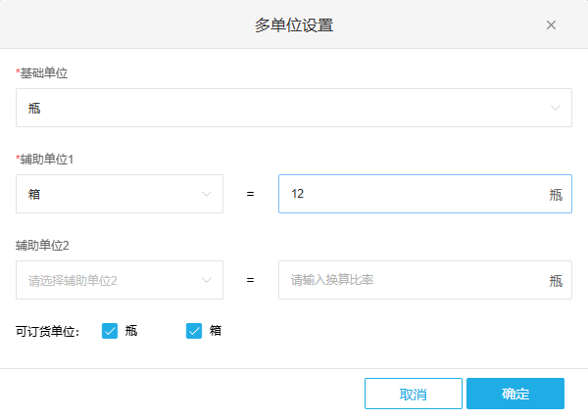Viewport: 588px width, 419px height.
Task: Close the 多单位设置 dialog
Action: [x=551, y=25]
